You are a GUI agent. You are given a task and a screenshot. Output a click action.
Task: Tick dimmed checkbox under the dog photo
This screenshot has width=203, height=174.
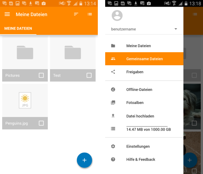coord(194,123)
